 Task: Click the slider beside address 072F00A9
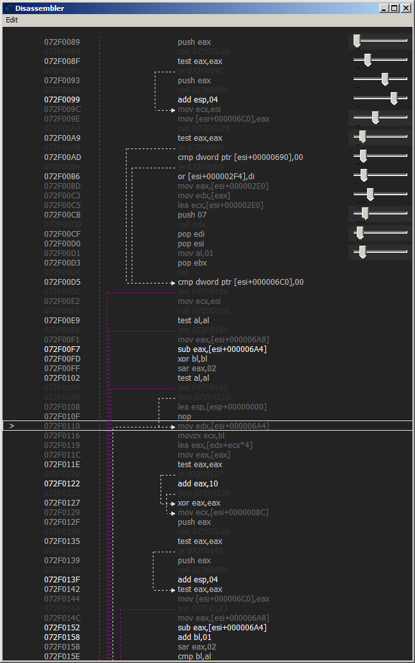pyautogui.click(x=380, y=136)
